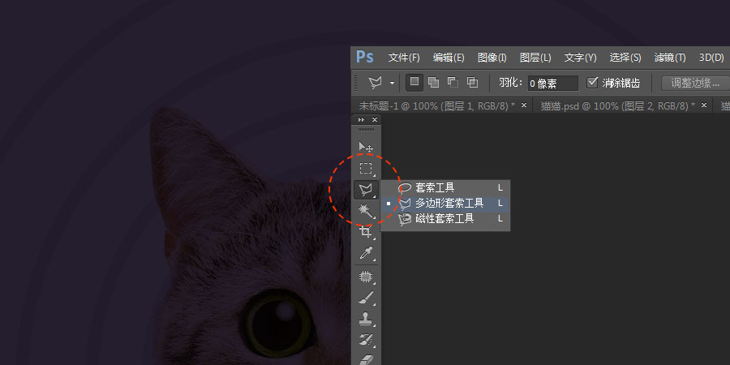The image size is (730, 365).
Task: Select the History Brush tool
Action: (x=366, y=340)
